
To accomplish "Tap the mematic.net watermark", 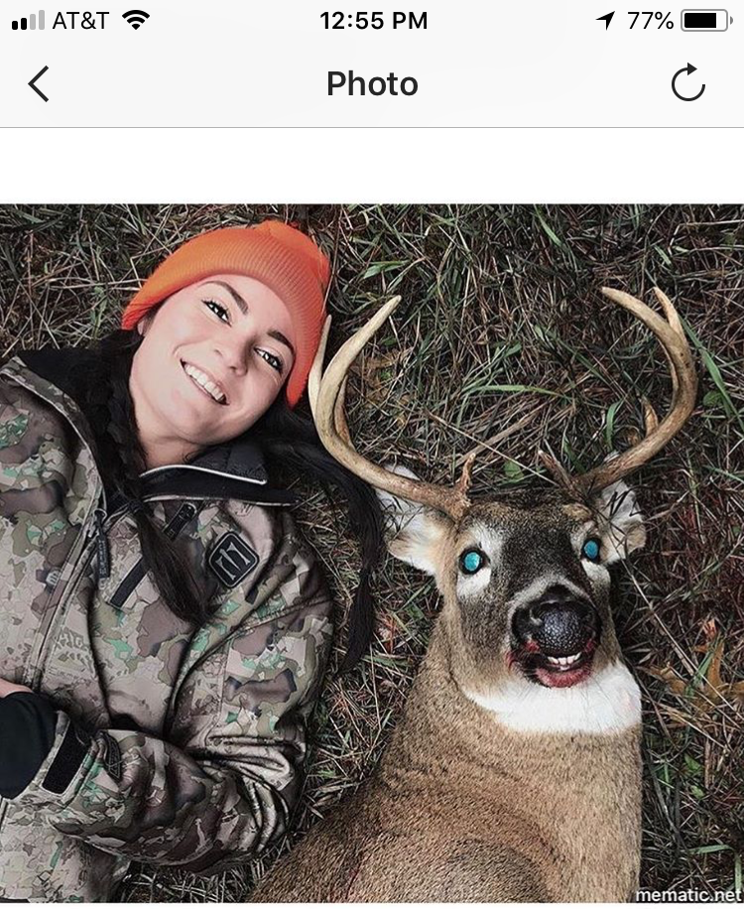I will tap(688, 894).
